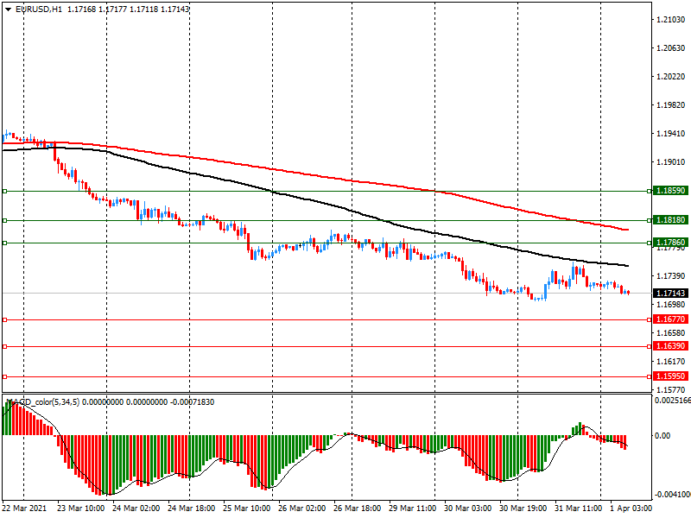Select the green 1.18180 price level tag
The height and width of the screenshot is (518, 691).
[670, 220]
